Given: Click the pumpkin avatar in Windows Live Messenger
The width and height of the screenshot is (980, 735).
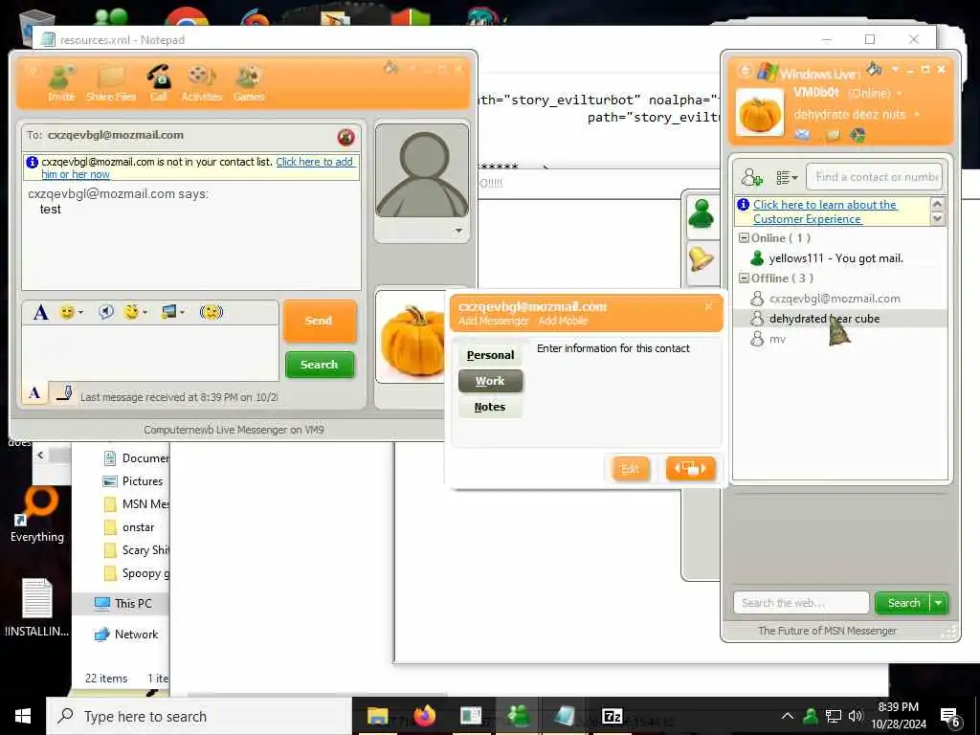Looking at the screenshot, I should click(759, 113).
